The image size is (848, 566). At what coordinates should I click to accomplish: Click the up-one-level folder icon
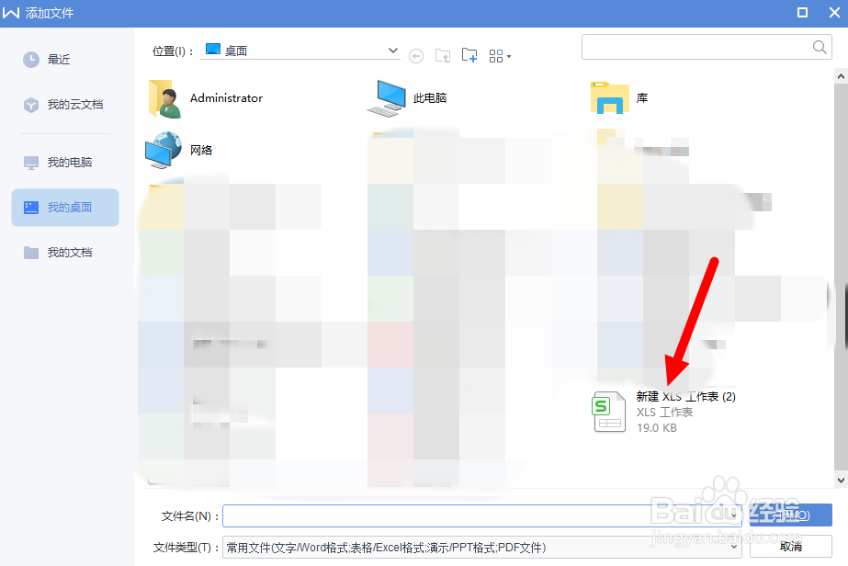click(x=442, y=55)
